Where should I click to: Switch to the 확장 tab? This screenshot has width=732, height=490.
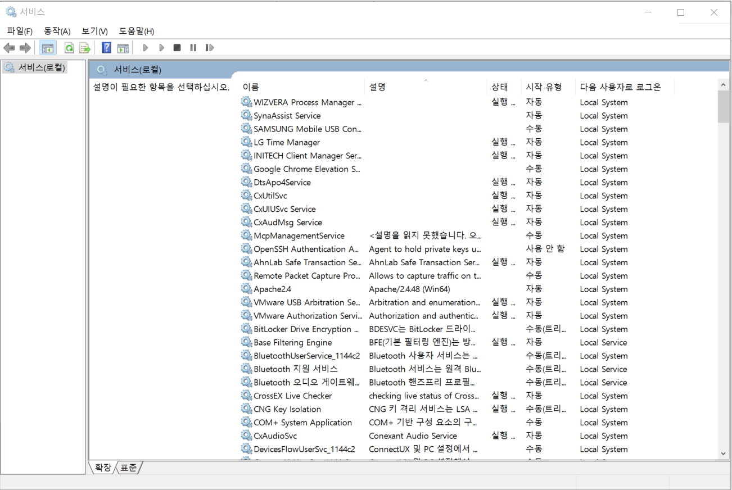pyautogui.click(x=103, y=468)
